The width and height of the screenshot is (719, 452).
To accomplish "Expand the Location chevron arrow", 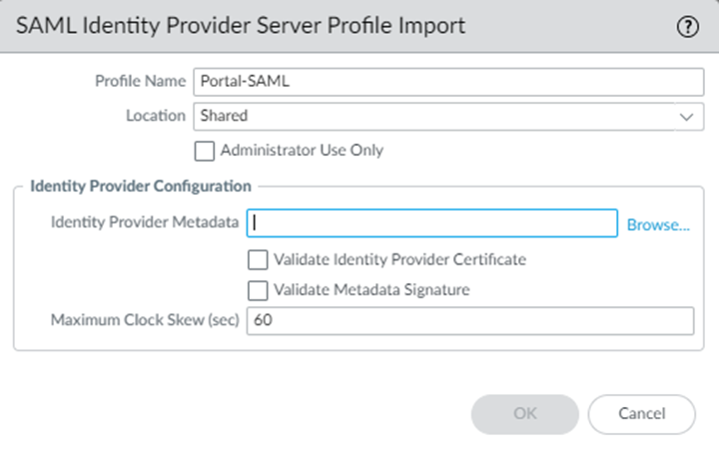I will click(685, 117).
